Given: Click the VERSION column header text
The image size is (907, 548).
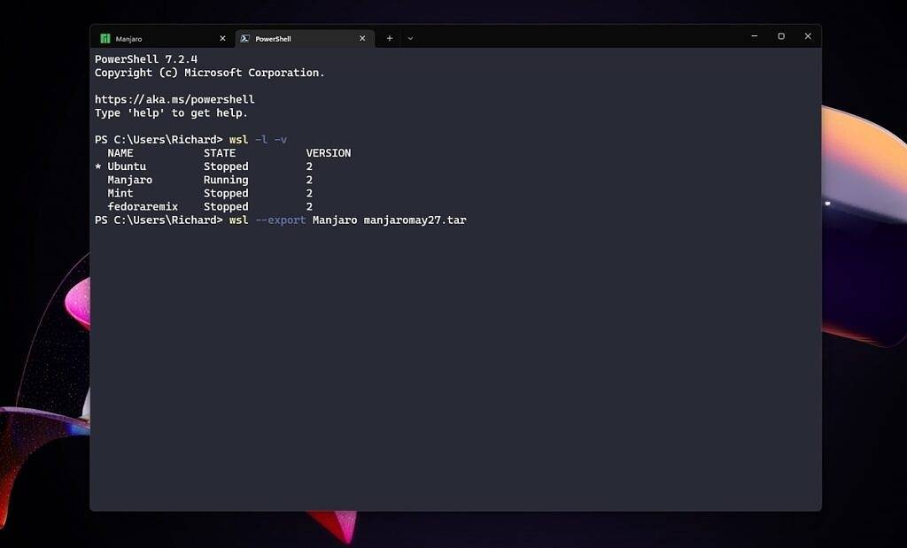Looking at the screenshot, I should tap(328, 152).
